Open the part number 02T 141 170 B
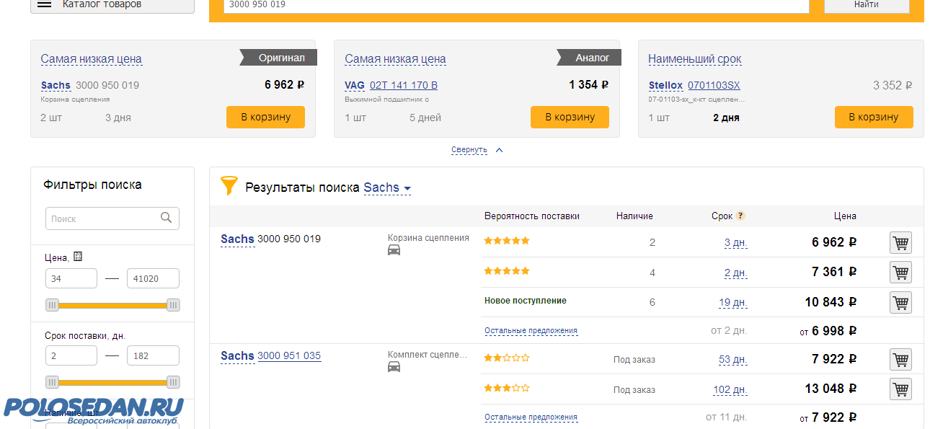The height and width of the screenshot is (429, 943). [x=404, y=85]
